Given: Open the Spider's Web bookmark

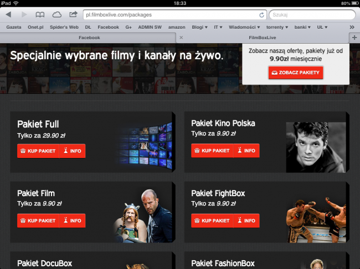Looking at the screenshot, I should coord(64,27).
